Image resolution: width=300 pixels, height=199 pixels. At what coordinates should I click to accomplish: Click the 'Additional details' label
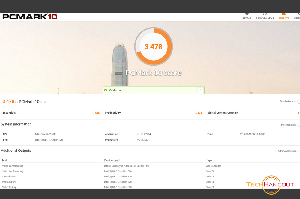click(x=287, y=151)
